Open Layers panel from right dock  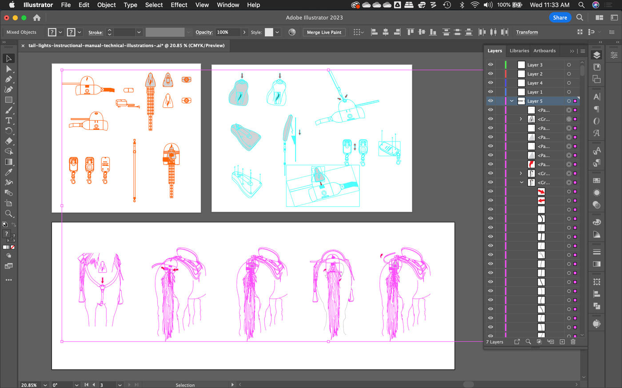point(597,55)
